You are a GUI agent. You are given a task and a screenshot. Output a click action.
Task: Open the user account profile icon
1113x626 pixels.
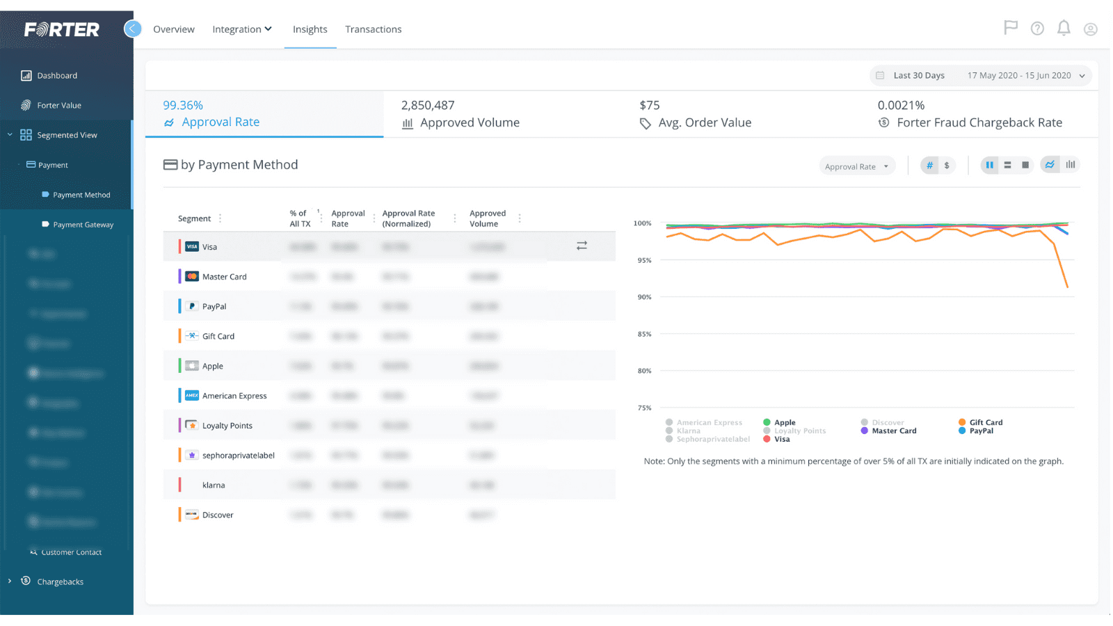tap(1091, 29)
